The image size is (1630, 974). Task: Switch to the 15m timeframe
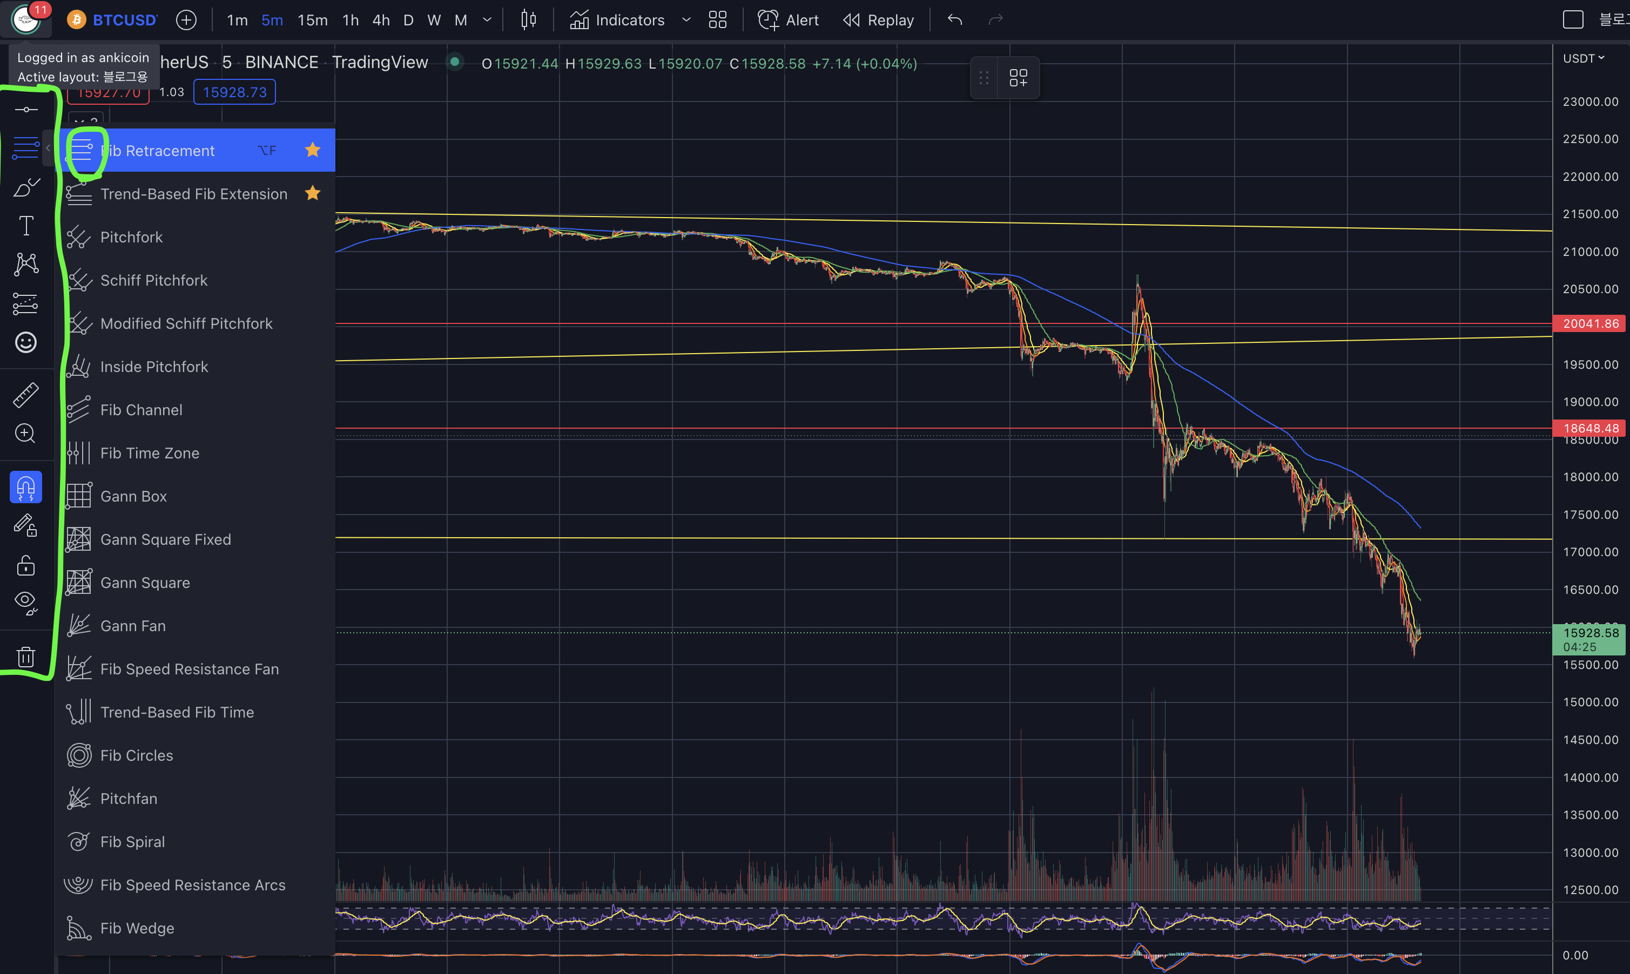(313, 19)
